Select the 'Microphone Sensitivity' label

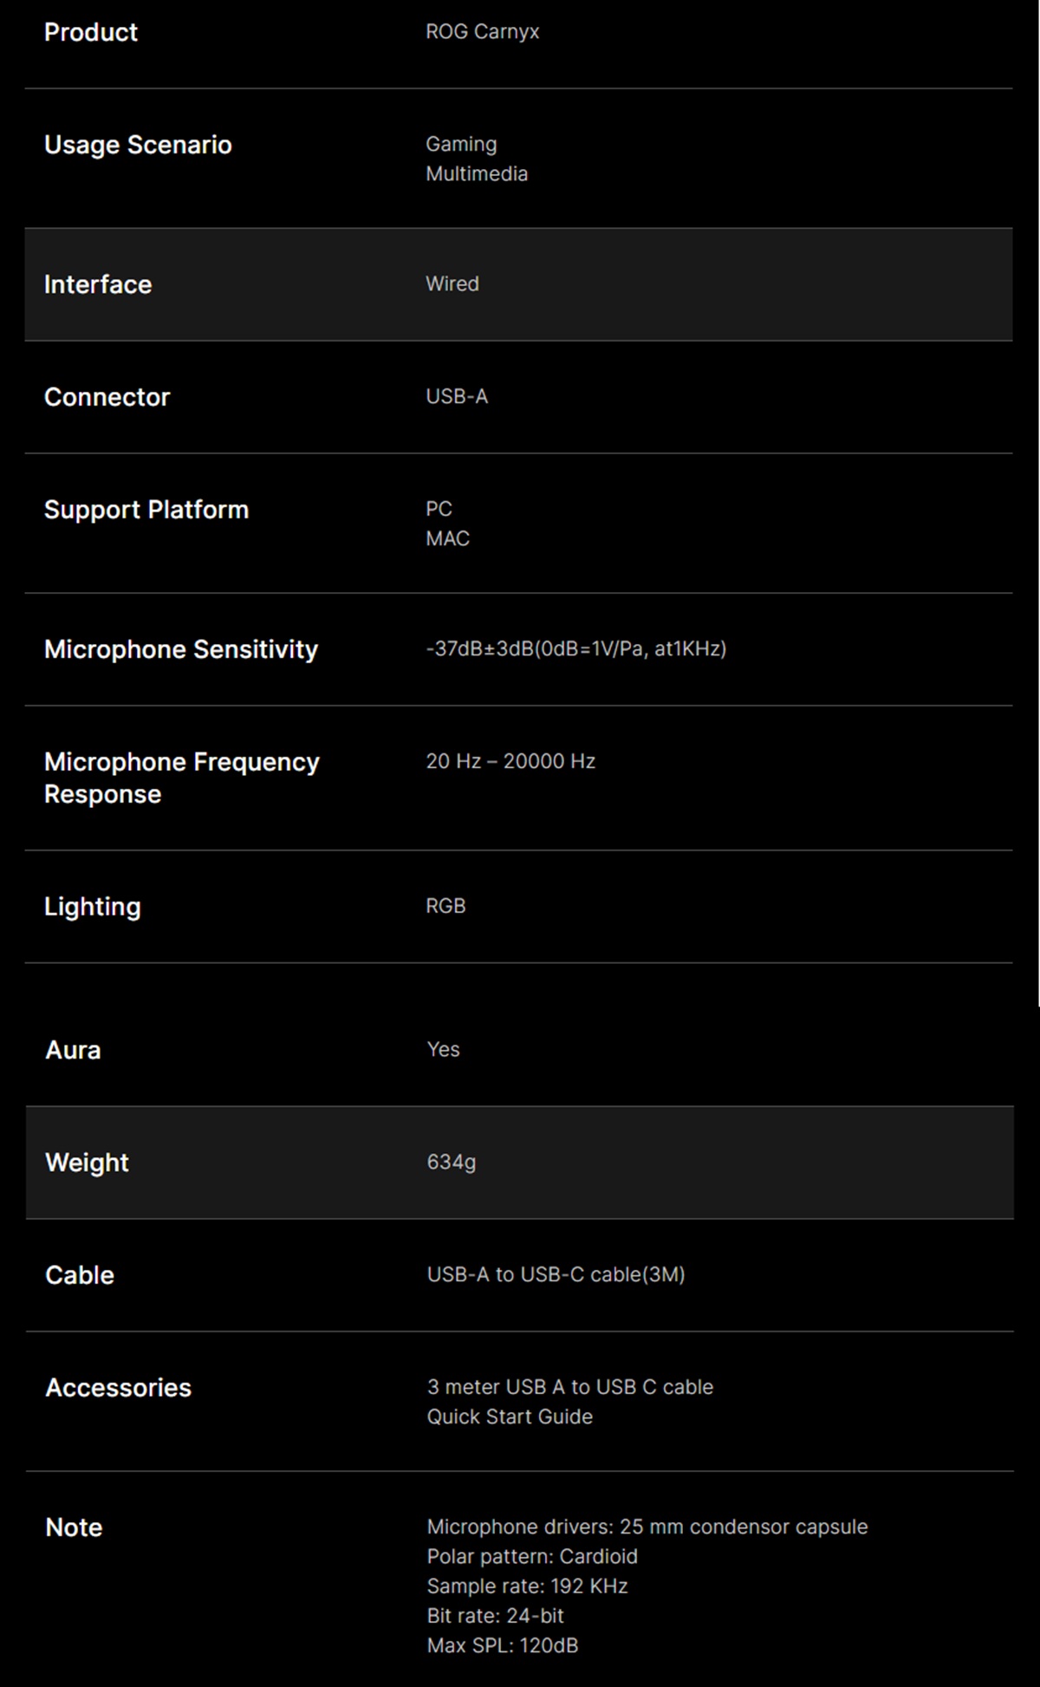coord(181,649)
